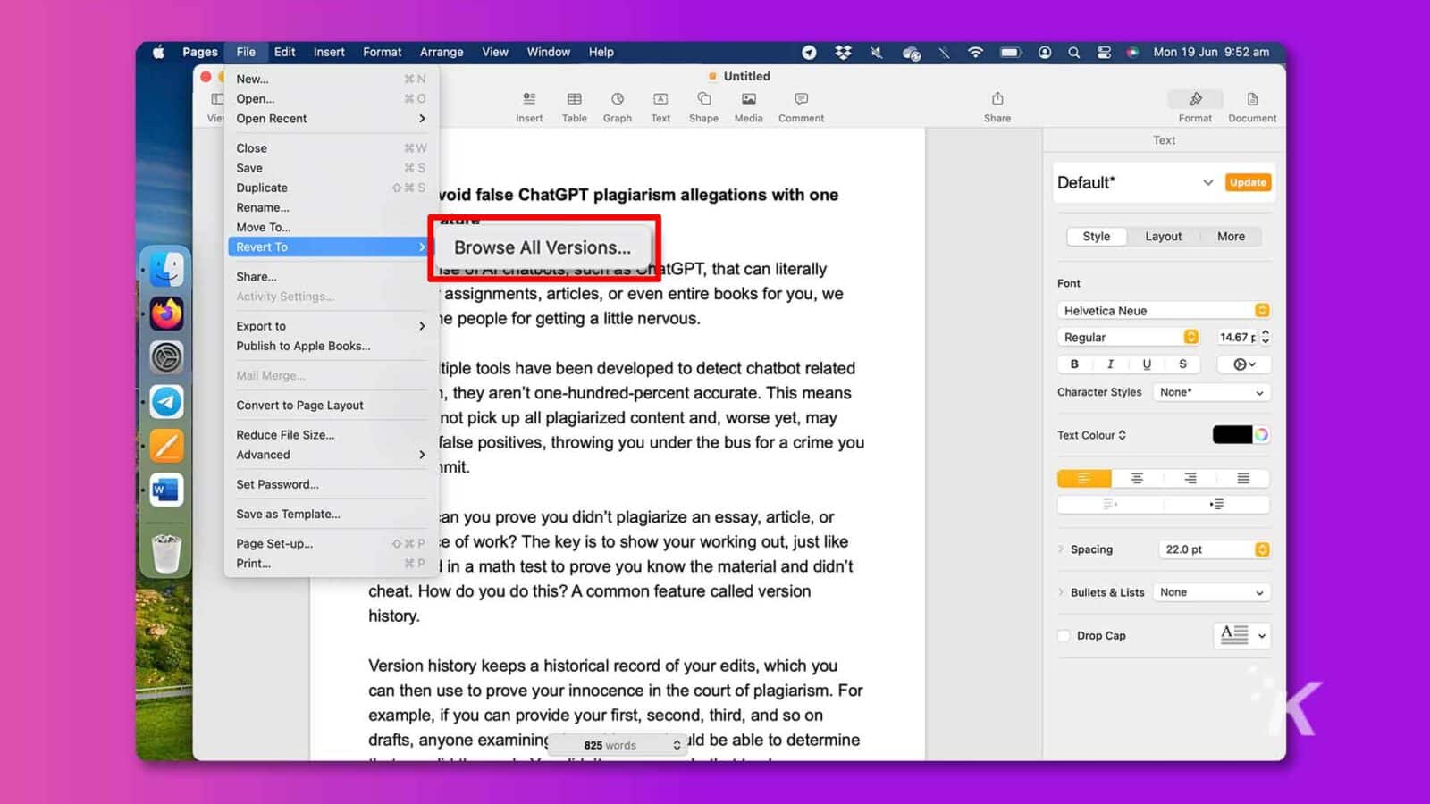Open the Helvetica Neue font dropdown

point(1164,311)
